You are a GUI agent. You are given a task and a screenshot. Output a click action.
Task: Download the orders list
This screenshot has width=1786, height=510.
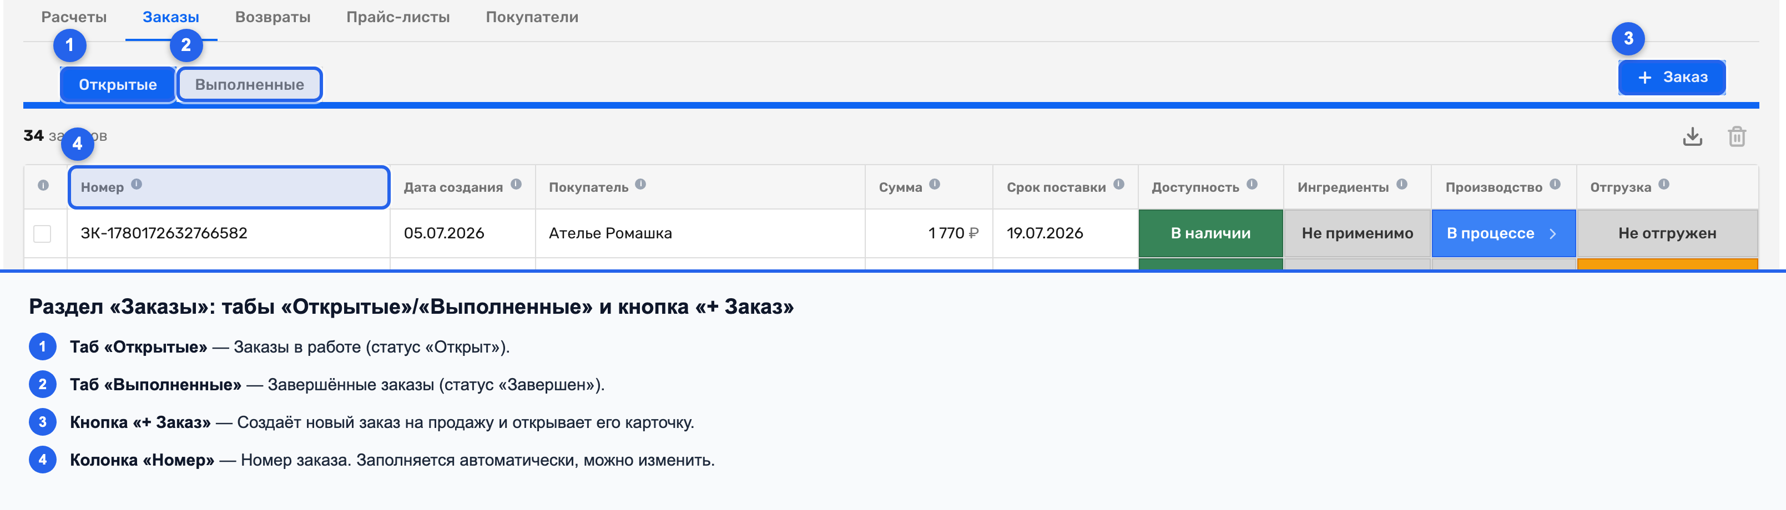(x=1692, y=136)
